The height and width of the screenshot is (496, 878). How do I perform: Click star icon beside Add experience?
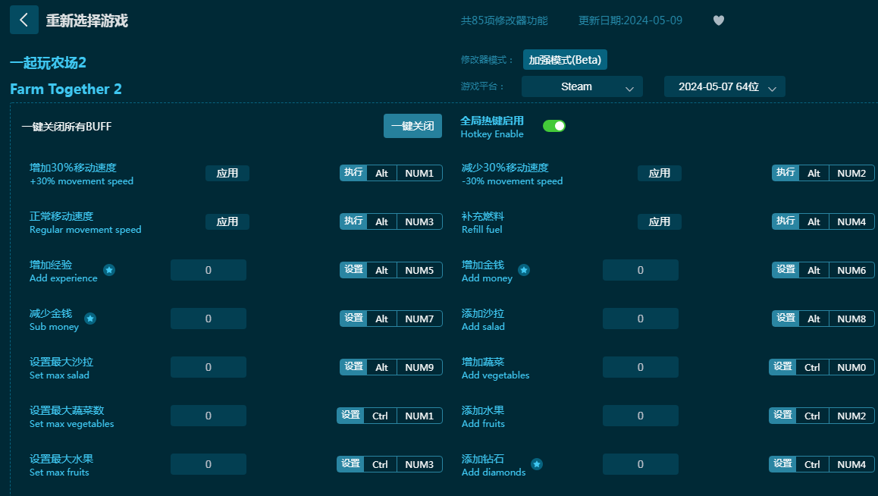tap(109, 270)
